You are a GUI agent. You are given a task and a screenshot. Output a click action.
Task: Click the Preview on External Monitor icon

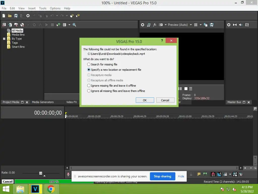click(149, 25)
